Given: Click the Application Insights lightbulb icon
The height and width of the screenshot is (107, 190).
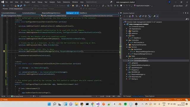Looking at the screenshot, I should 135,6.
